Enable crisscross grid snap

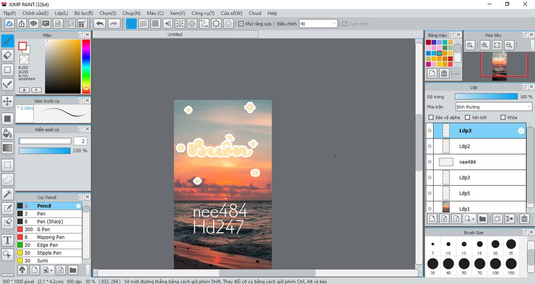[x=156, y=24]
